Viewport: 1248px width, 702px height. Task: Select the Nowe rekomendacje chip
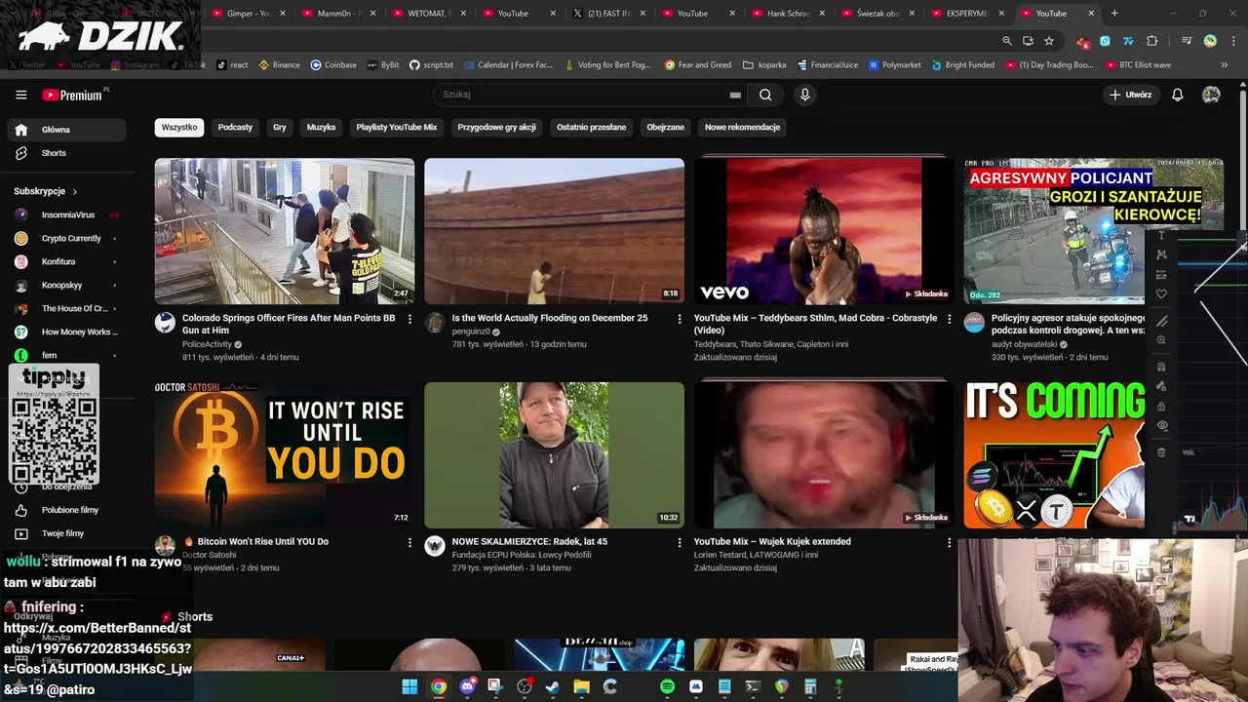742,127
